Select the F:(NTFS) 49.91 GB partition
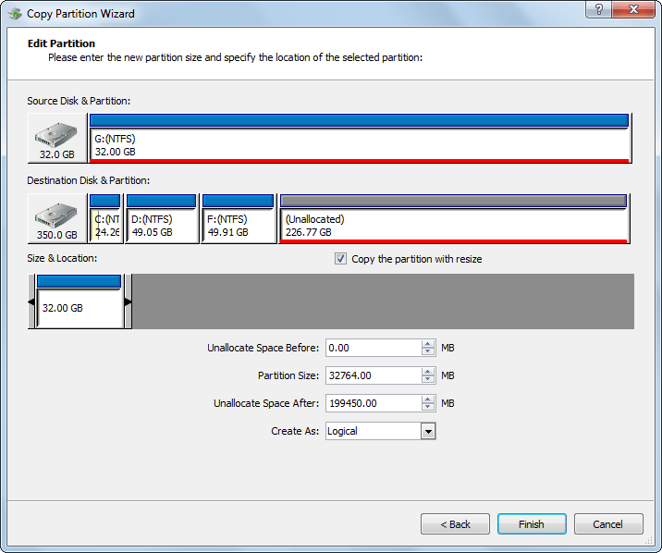This screenshot has height=553, width=662. 239,218
